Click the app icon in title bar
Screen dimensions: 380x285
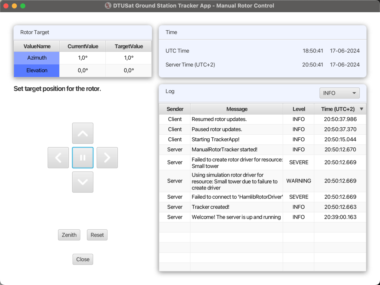108,6
